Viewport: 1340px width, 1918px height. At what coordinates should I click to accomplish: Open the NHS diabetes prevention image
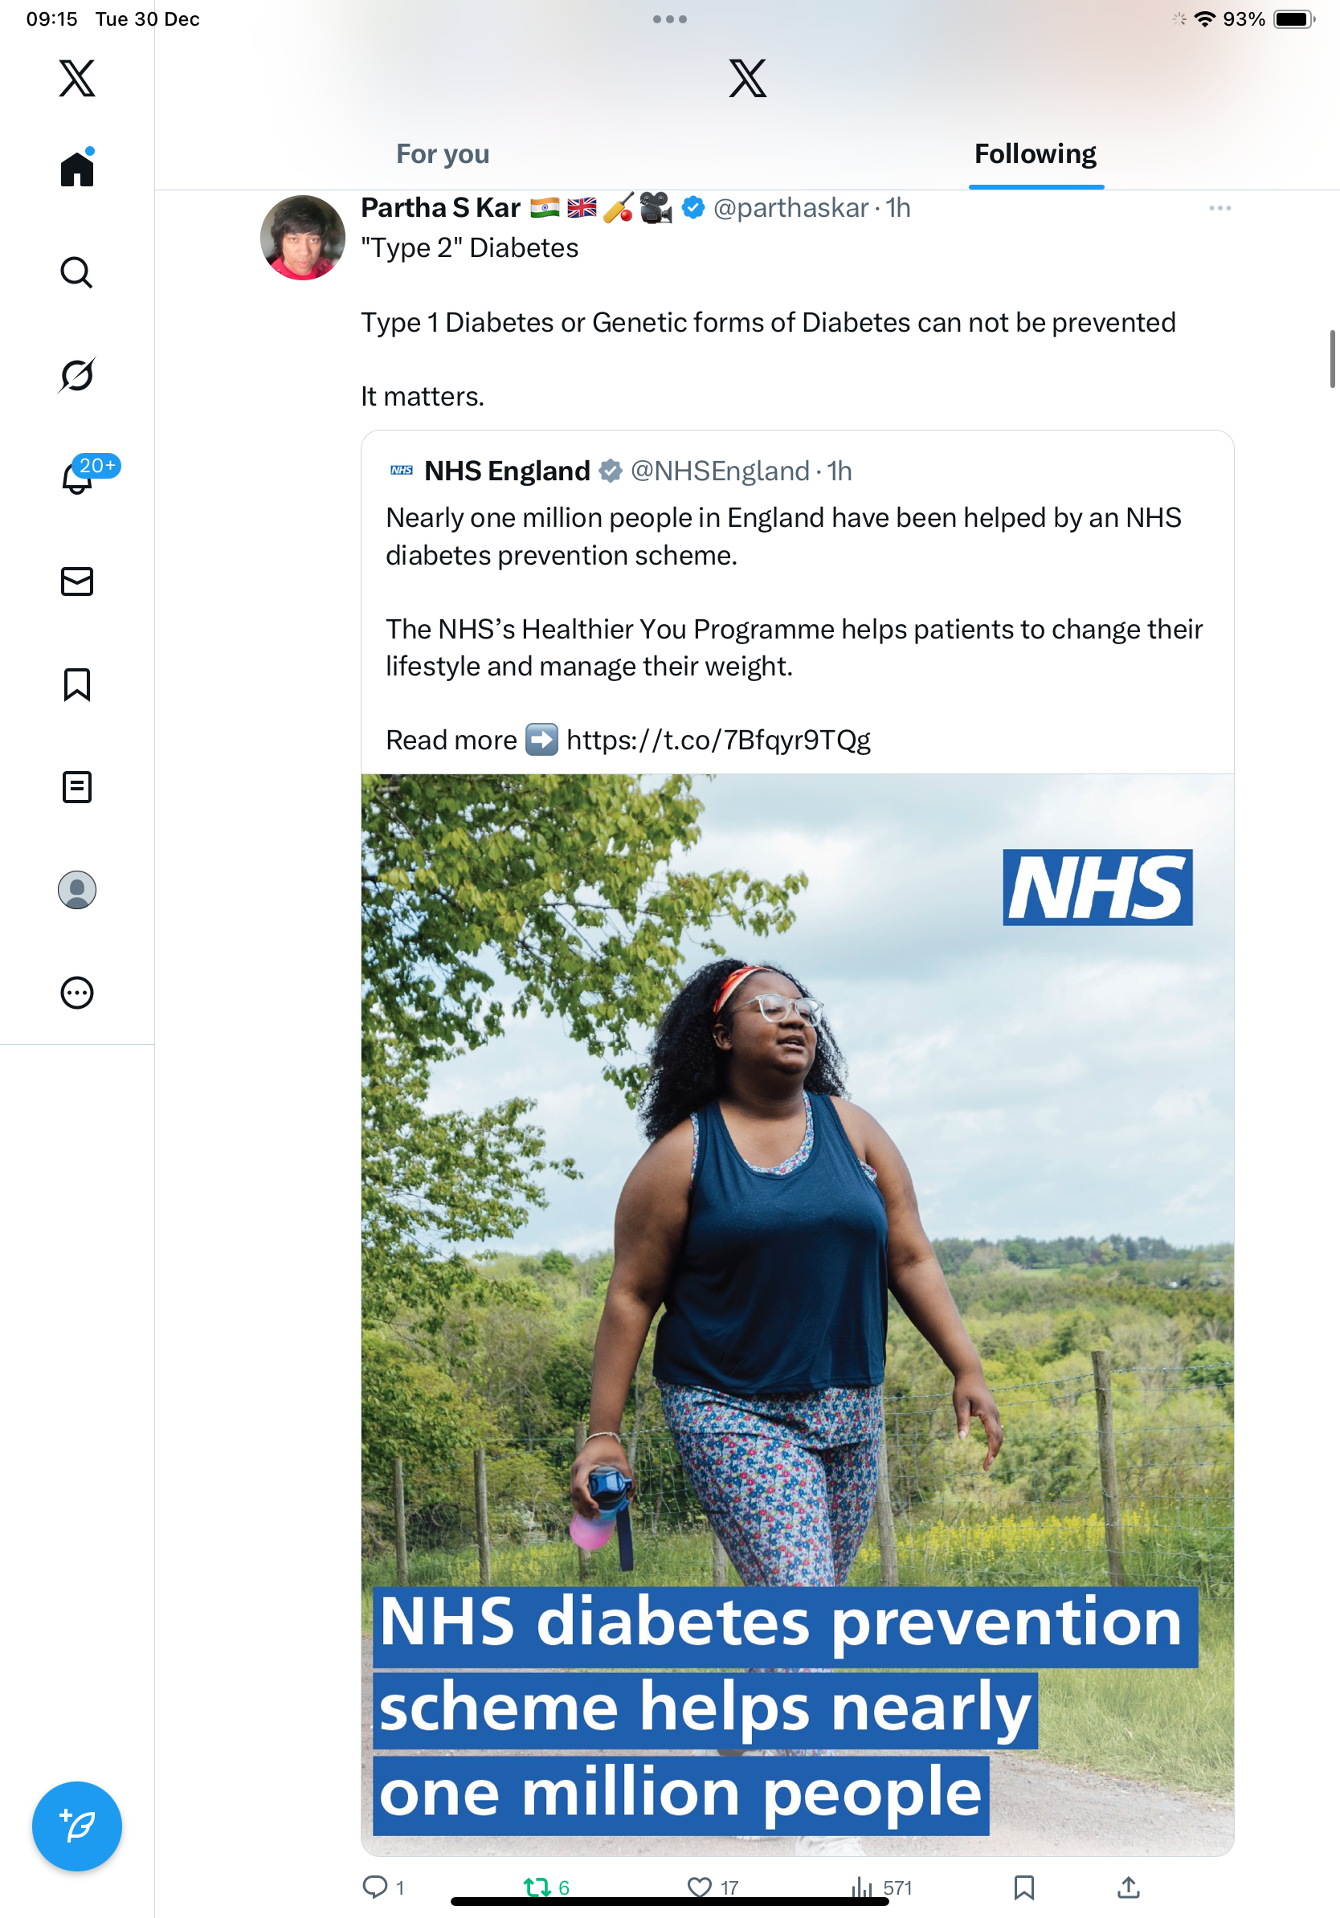tap(797, 1315)
